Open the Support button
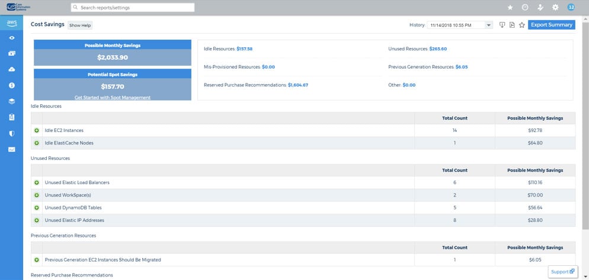 click(563, 271)
